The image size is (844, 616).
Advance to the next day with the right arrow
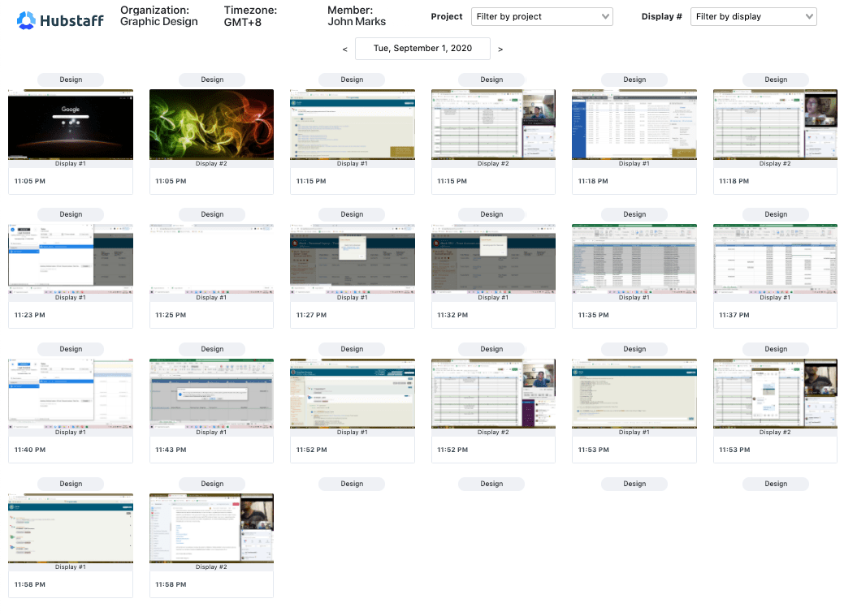(x=500, y=49)
